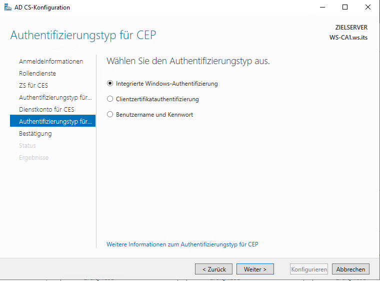This screenshot has height=281, width=380.
Task: Open Weitere Informationen zum Authentifizierungstyp link
Action: coord(182,244)
